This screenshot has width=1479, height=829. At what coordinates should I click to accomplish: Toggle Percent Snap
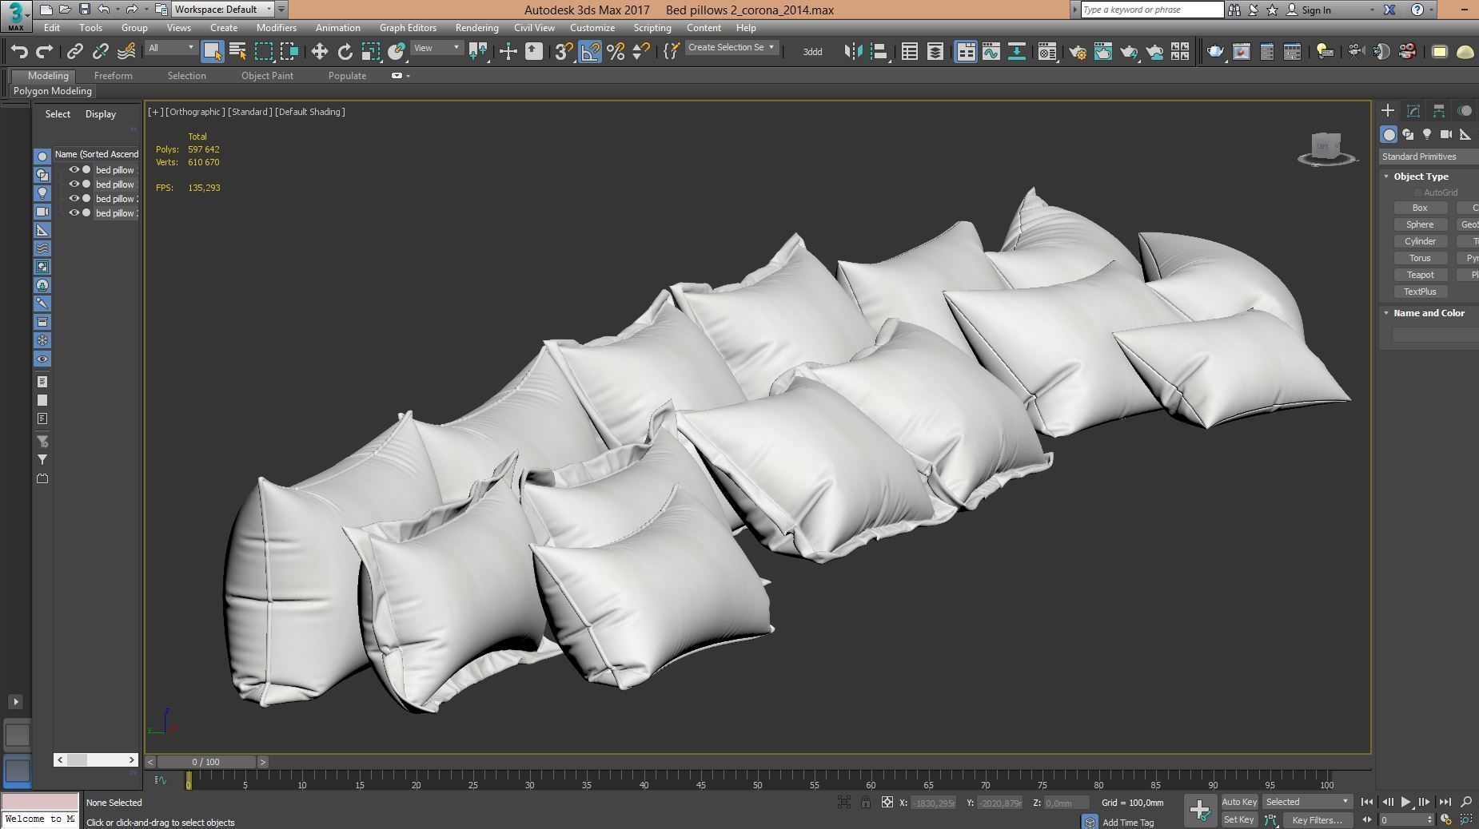point(615,52)
